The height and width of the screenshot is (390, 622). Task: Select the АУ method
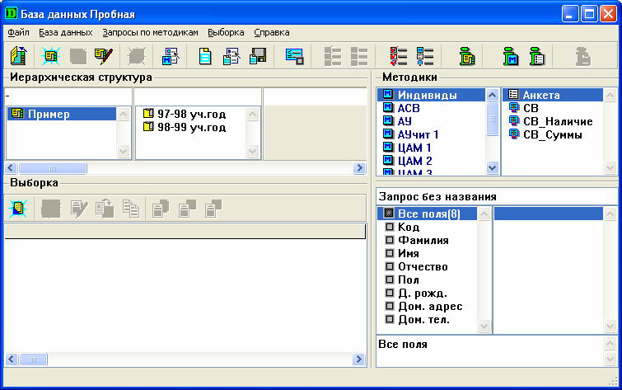[x=397, y=121]
